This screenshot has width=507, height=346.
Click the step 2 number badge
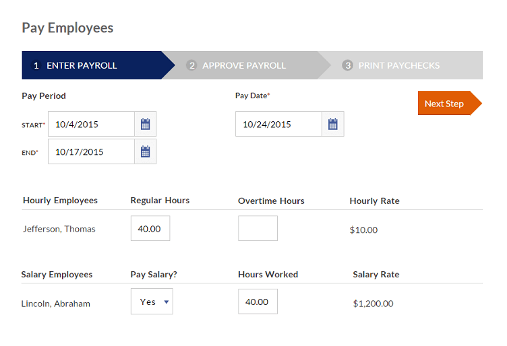(191, 65)
